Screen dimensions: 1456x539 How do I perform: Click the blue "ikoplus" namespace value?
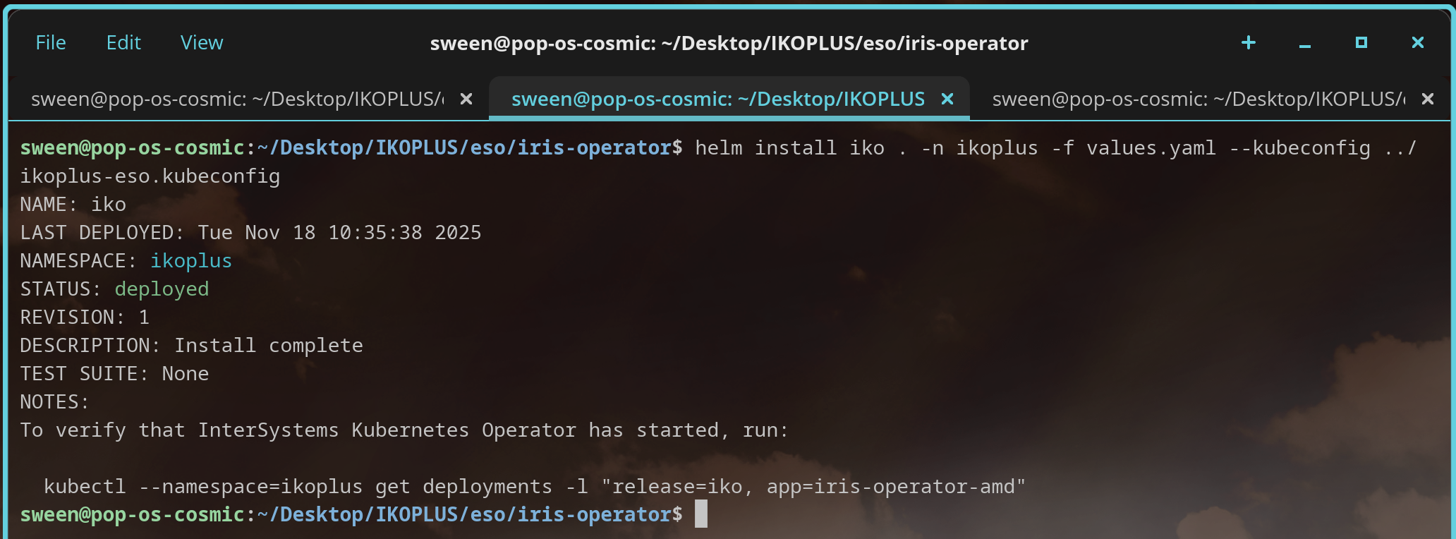click(x=191, y=261)
